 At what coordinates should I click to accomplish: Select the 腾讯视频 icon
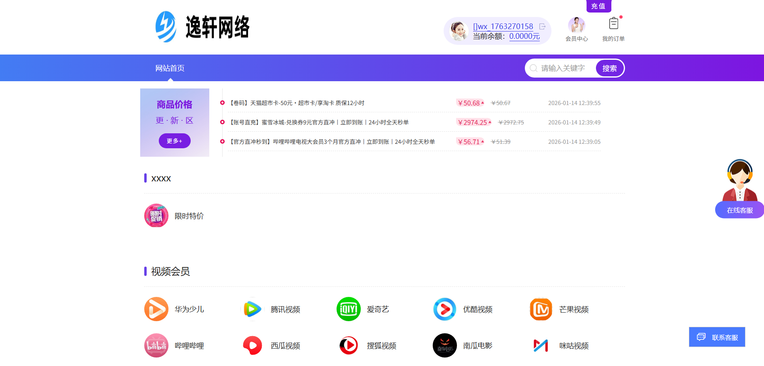pyautogui.click(x=252, y=309)
